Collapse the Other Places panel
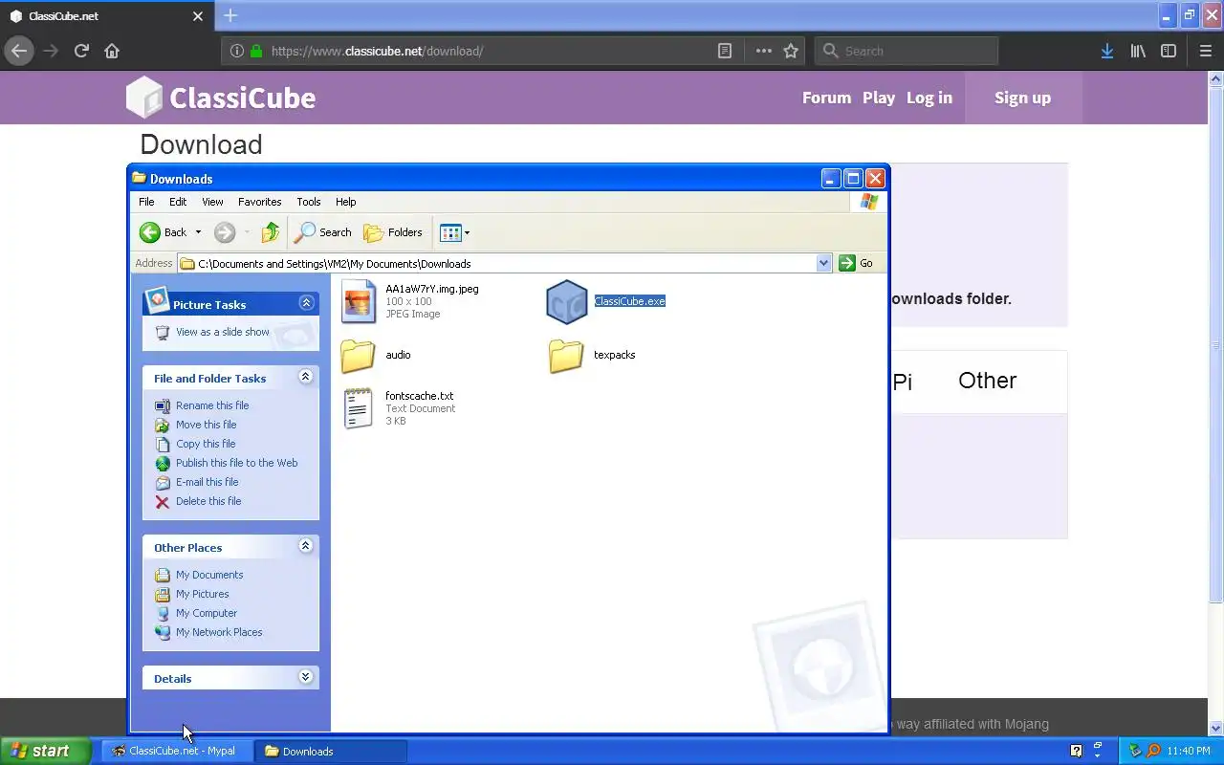Screen dimensions: 1224x765 (306, 546)
